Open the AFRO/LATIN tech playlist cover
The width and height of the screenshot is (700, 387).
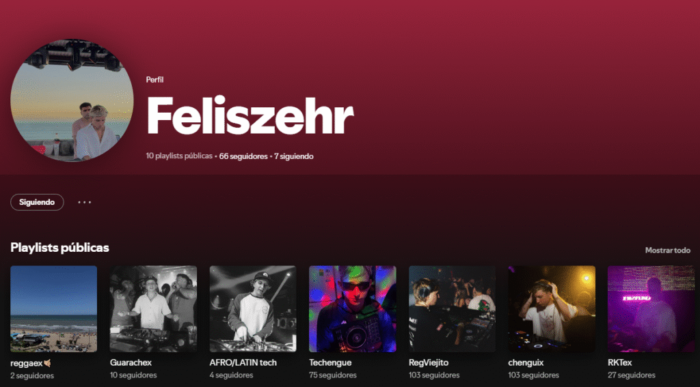click(x=253, y=309)
